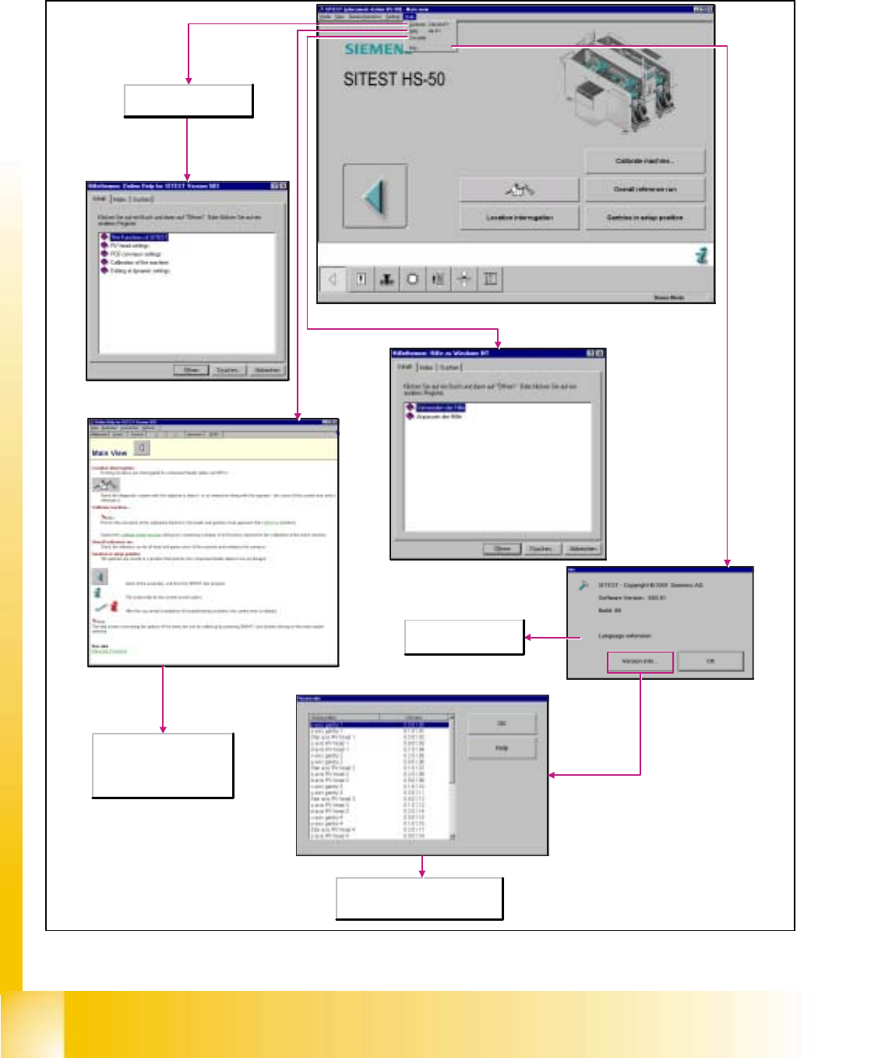The width and height of the screenshot is (885, 1058).
Task: Click the diagnostic graph icon button in main view
Action: click(519, 189)
